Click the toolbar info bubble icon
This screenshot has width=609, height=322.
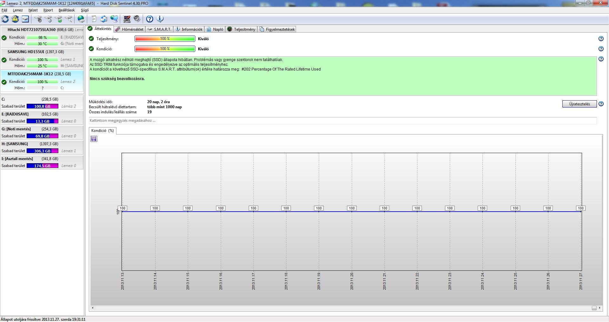160,19
